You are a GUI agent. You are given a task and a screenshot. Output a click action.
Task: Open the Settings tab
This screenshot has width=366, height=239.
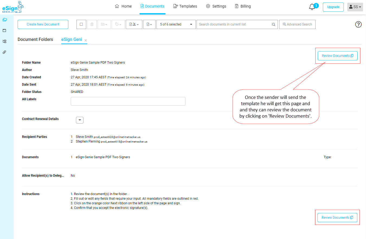216,6
